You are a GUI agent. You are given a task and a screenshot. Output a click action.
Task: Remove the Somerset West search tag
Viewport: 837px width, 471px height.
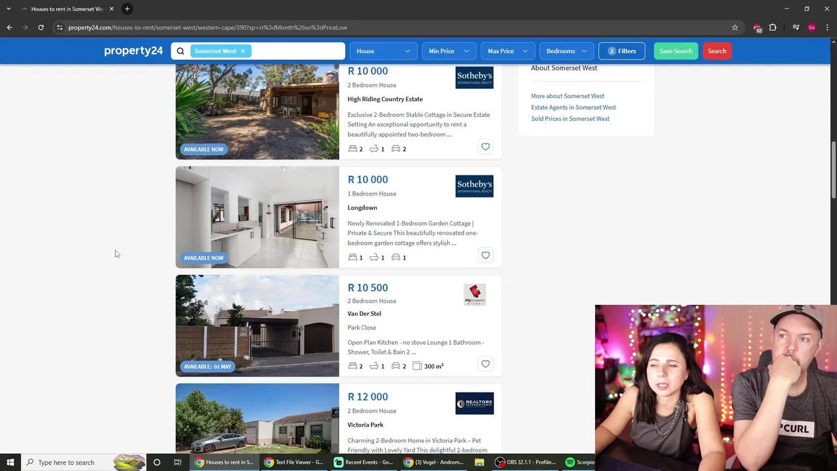pyautogui.click(x=243, y=51)
